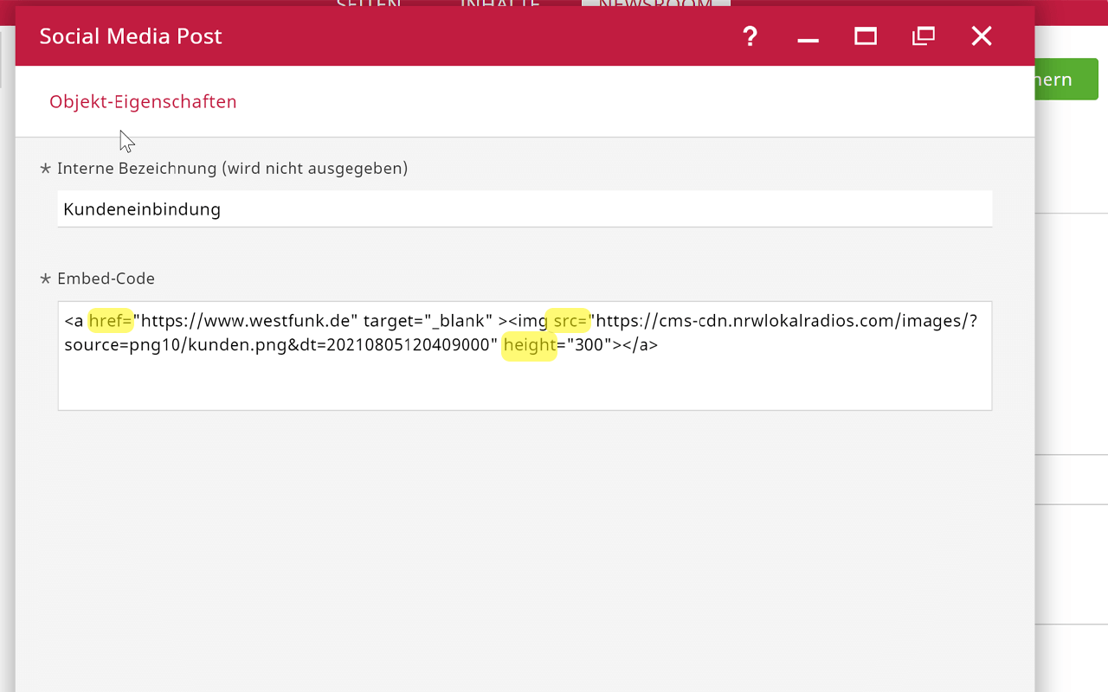Switch to the NEWSROOM tab behind dialog

click(x=655, y=3)
